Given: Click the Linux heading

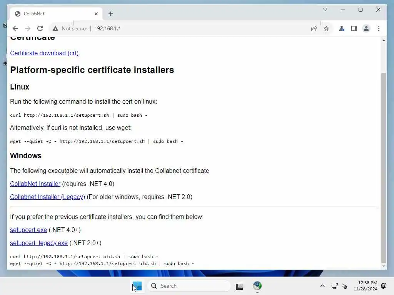Looking at the screenshot, I should [x=20, y=87].
